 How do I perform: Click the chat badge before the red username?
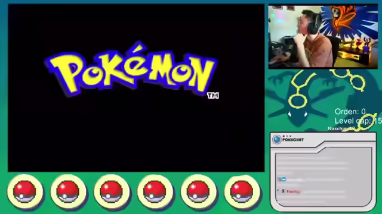282,191
